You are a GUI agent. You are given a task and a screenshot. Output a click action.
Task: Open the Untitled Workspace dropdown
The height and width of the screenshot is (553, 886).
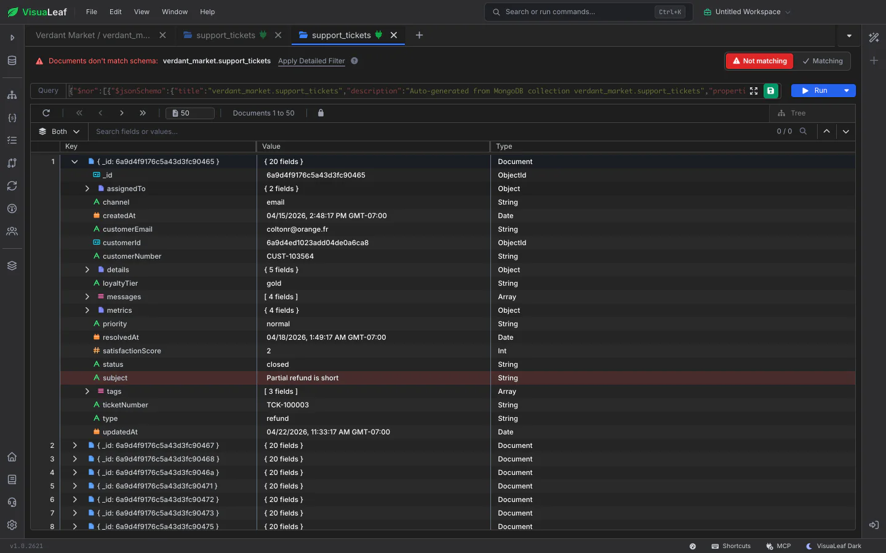pos(747,12)
